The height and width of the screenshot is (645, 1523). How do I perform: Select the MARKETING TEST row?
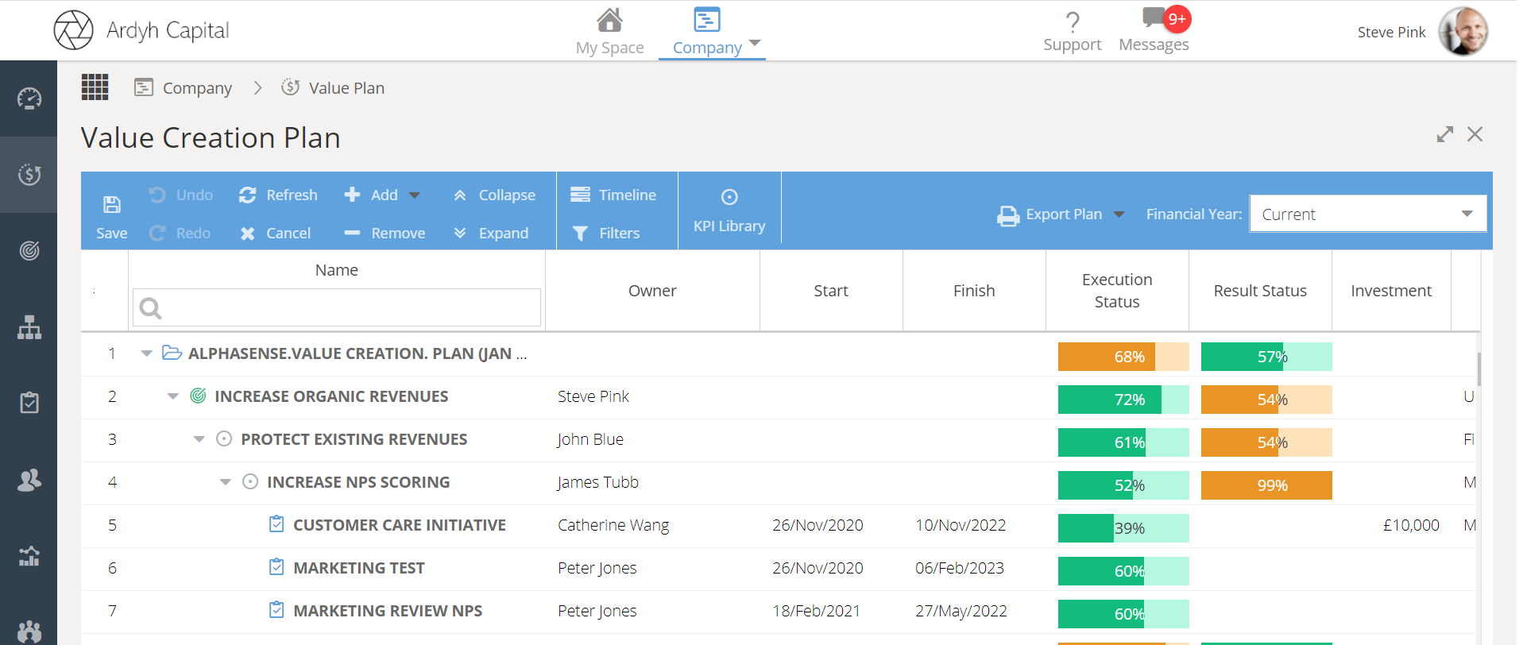(779, 568)
